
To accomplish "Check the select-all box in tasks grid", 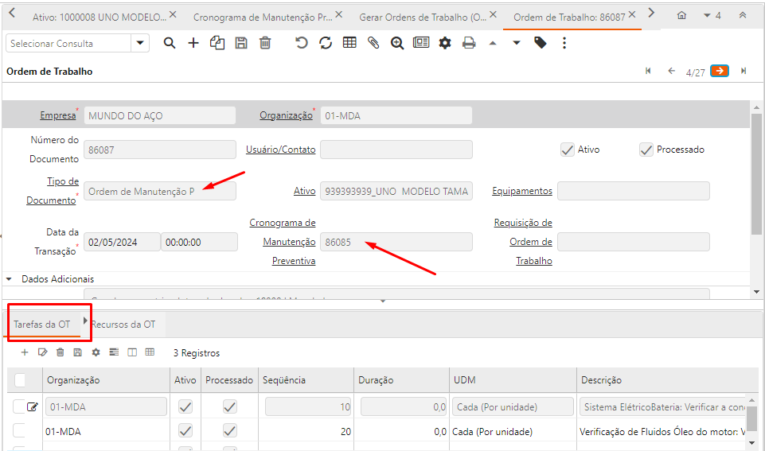I will point(20,380).
